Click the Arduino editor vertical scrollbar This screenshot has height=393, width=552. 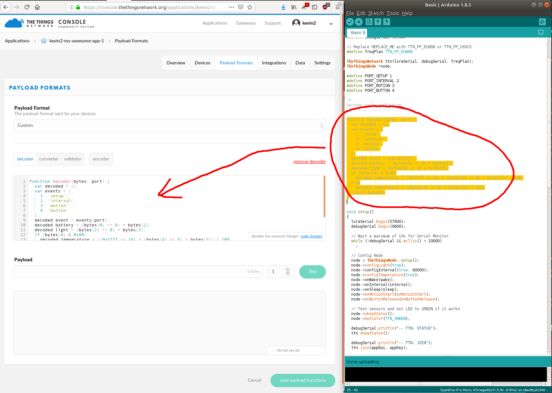549,122
